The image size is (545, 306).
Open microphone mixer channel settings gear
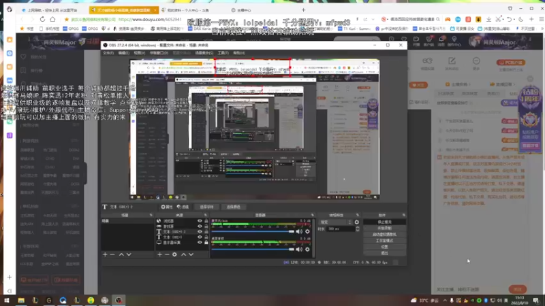tap(307, 231)
